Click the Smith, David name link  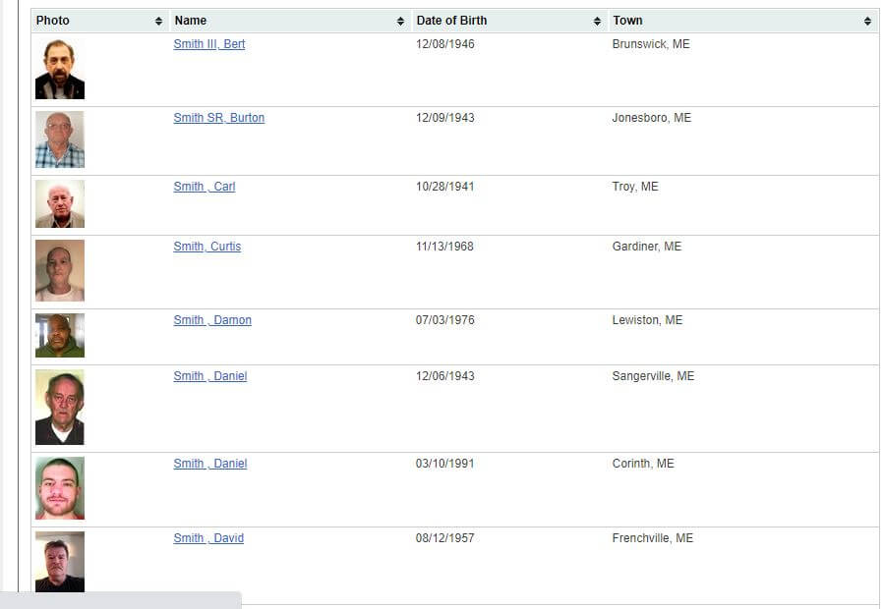208,538
